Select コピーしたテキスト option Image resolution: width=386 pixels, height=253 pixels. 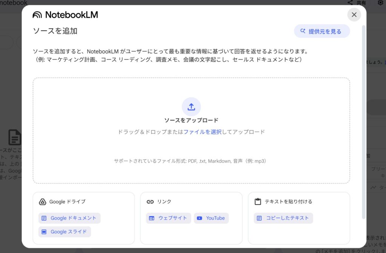(283, 218)
